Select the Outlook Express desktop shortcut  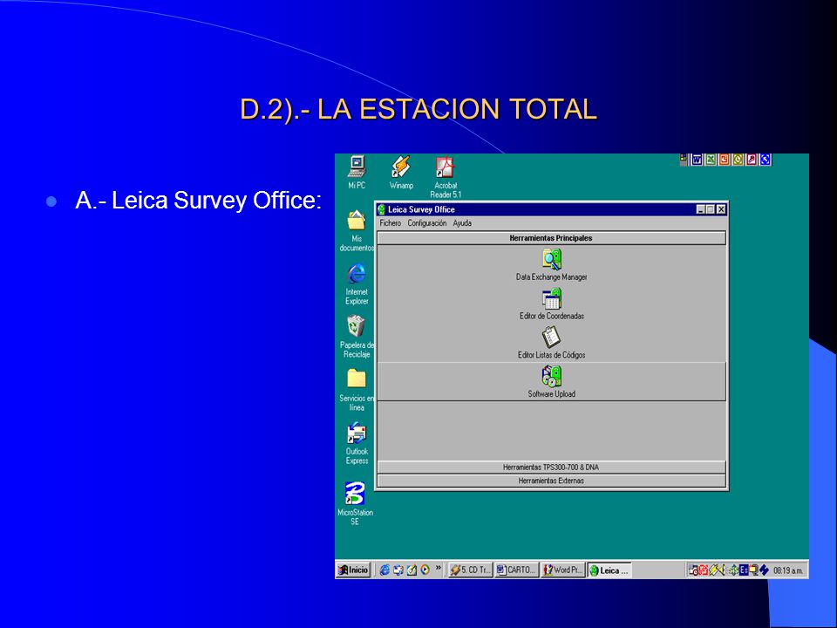tap(357, 444)
